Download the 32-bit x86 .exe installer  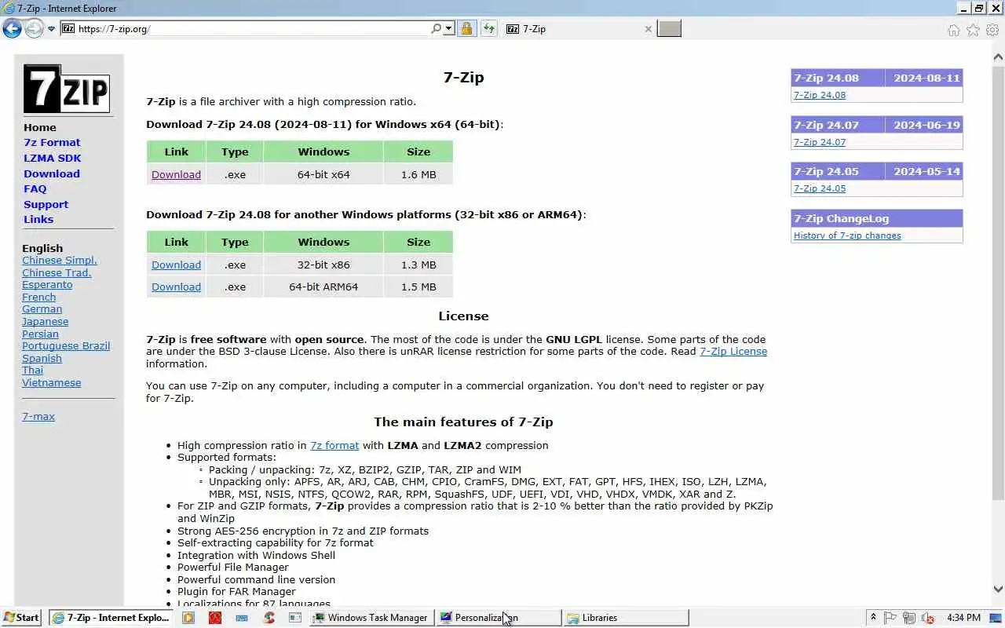(x=176, y=265)
